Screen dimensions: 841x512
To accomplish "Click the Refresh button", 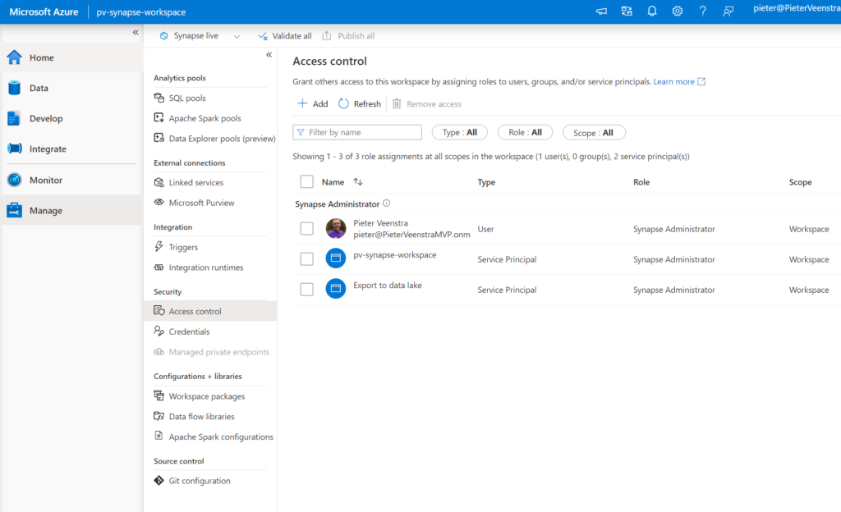I will click(x=360, y=104).
